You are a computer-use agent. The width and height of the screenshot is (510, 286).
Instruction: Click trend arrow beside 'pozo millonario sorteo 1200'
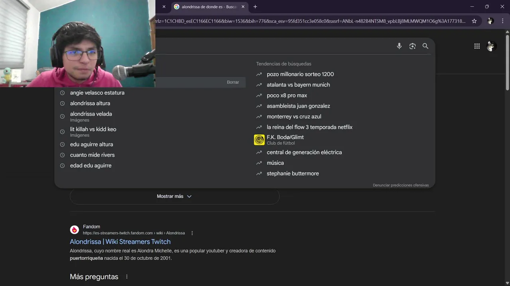coord(259,74)
